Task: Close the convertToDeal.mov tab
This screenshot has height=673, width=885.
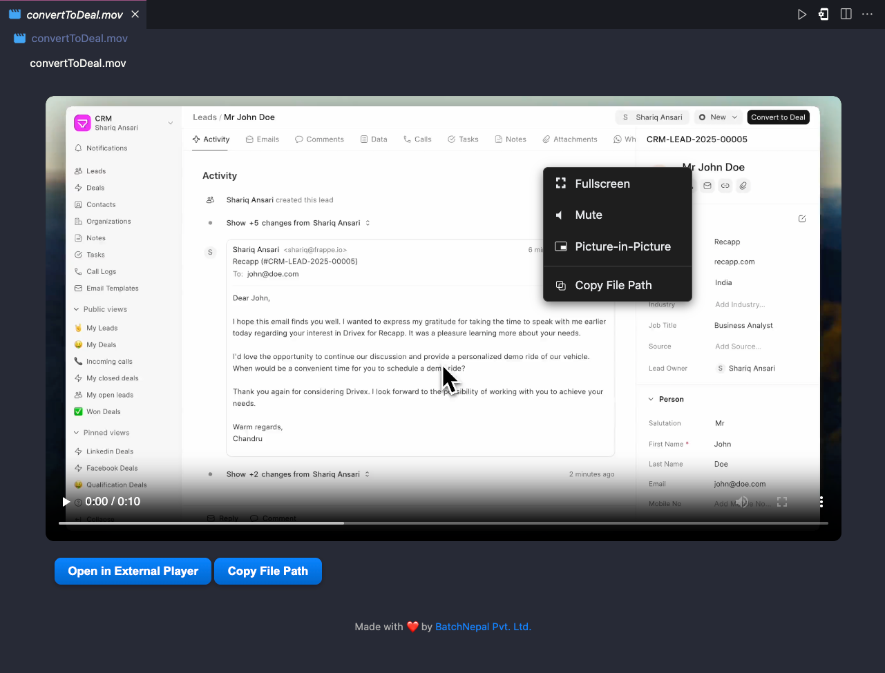Action: [135, 14]
